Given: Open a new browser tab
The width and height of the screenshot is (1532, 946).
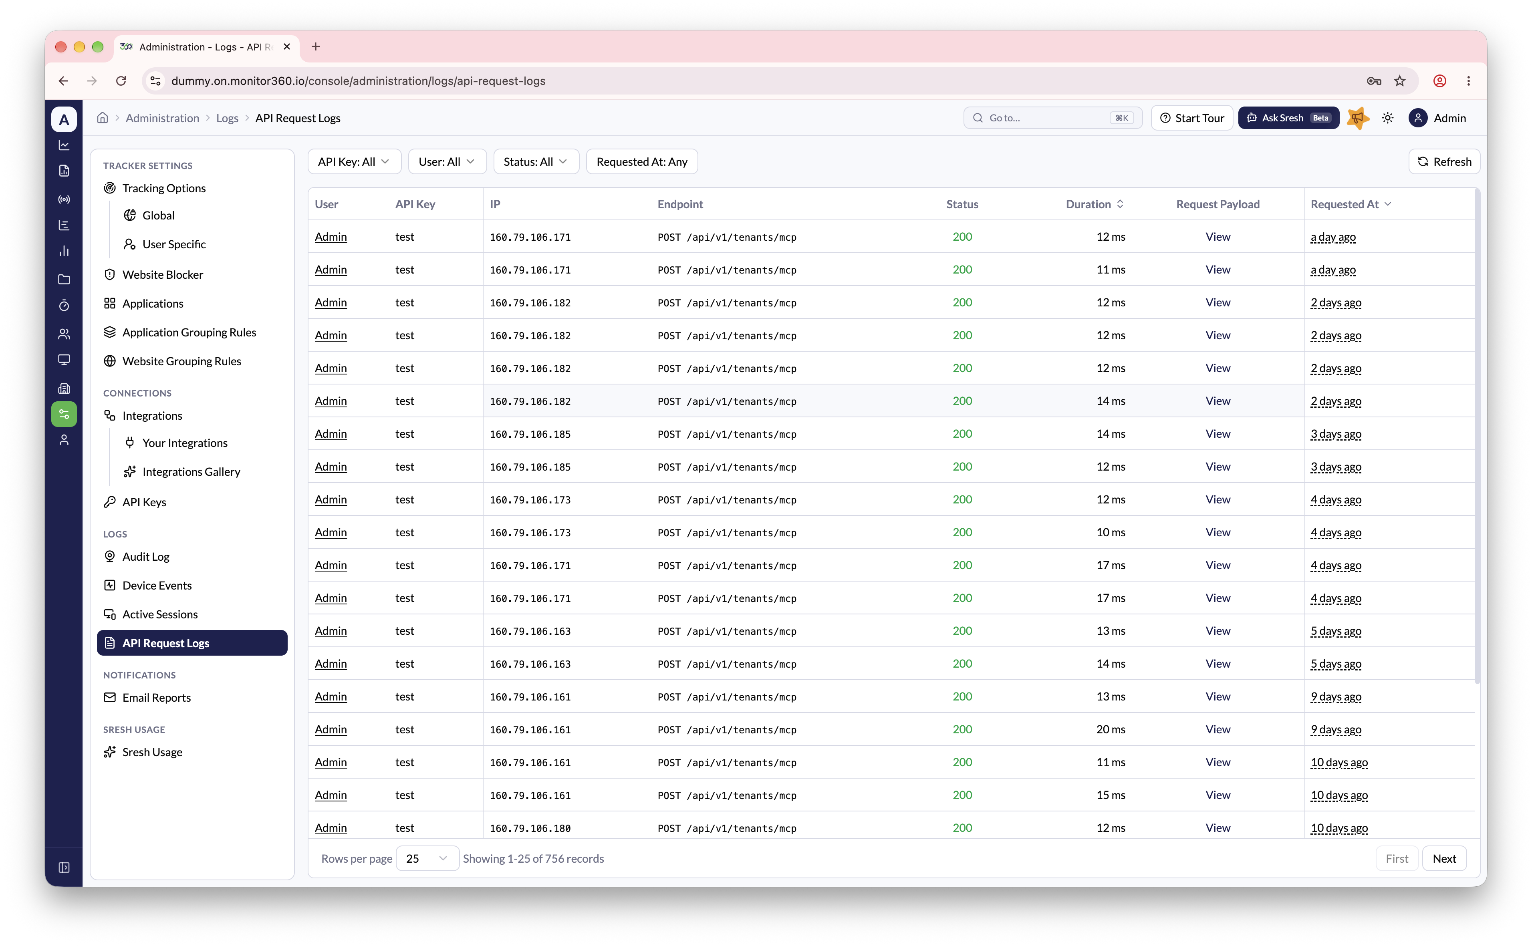Looking at the screenshot, I should (x=315, y=47).
